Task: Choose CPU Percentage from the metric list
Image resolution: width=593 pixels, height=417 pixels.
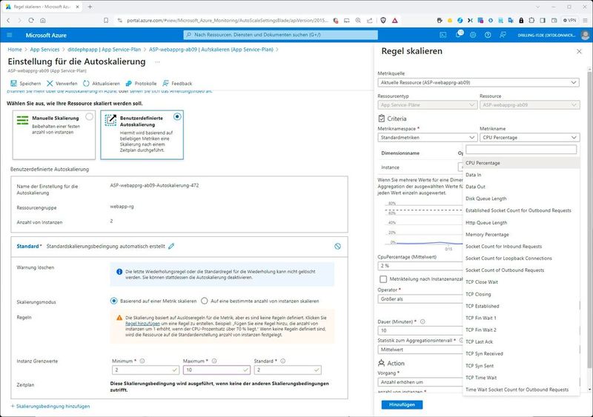Action: point(521,163)
